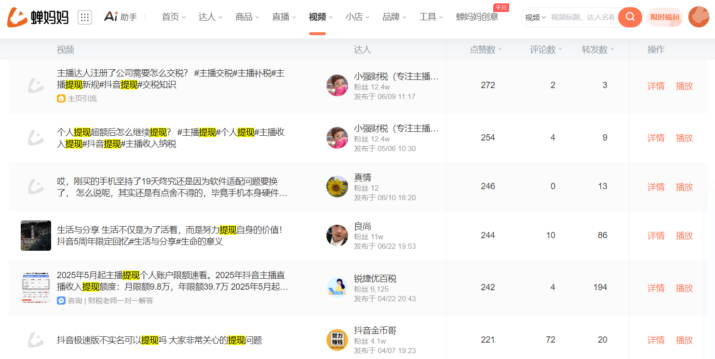The image size is (715, 359).
Task: Open 真情 sunflower avatar
Action: [x=337, y=187]
